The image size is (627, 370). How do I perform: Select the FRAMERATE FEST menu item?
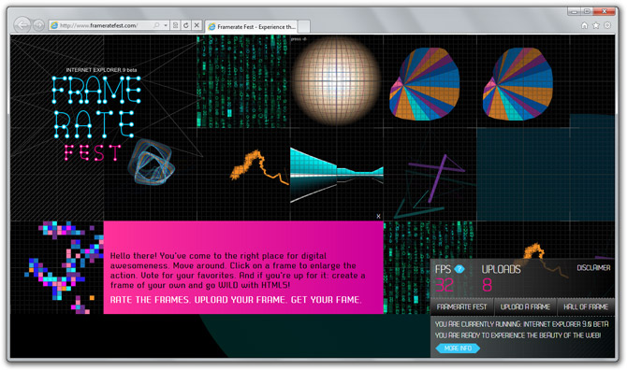461,306
